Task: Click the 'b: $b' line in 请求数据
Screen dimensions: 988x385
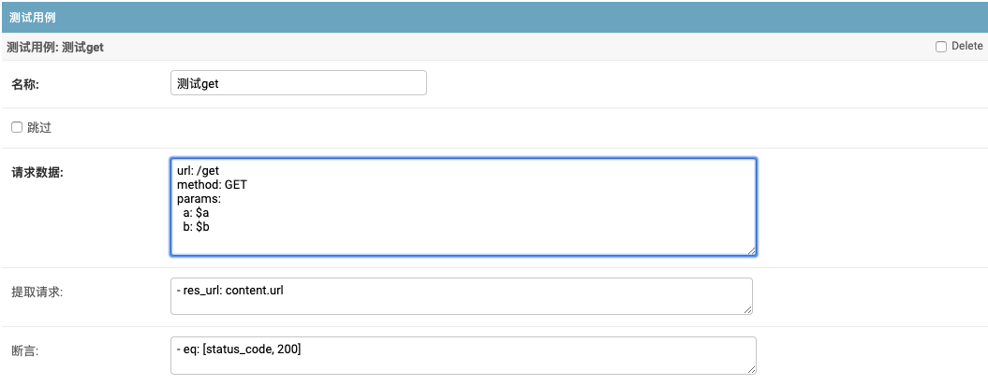Action: click(196, 226)
